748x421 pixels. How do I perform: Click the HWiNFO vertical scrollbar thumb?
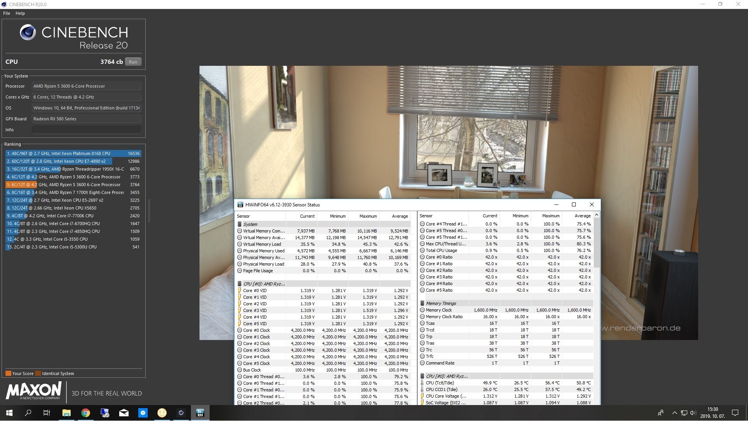point(596,243)
